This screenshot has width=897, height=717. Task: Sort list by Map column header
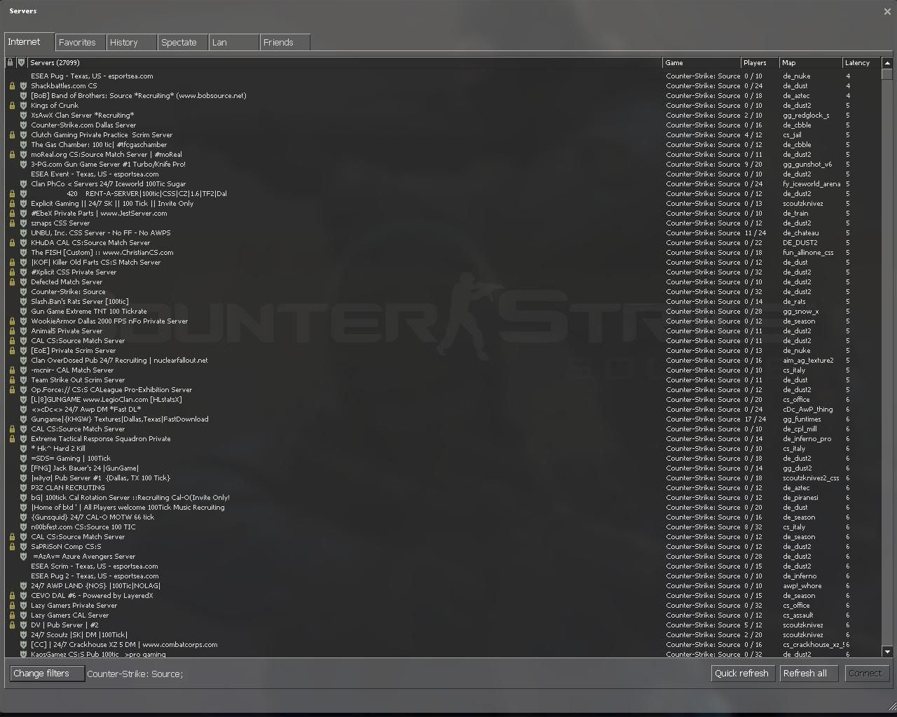(810, 63)
